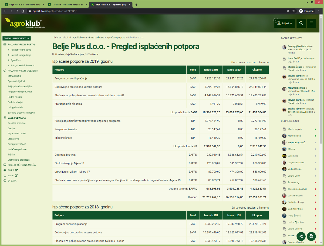Viewport: 324px width, 246px height.
Task: Click the floating share icon button
Action: (x=301, y=236)
